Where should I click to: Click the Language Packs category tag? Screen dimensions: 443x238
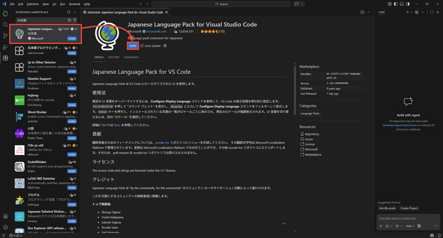click(310, 113)
